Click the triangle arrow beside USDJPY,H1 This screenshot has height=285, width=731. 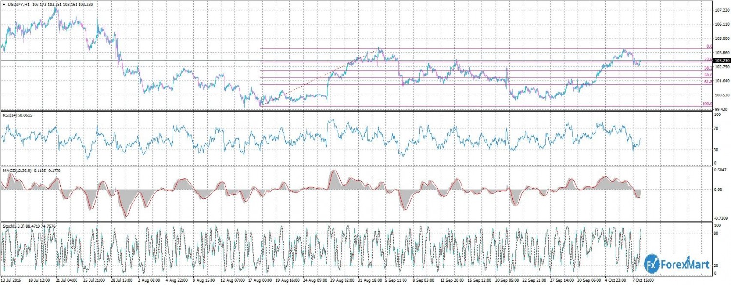(x=4, y=4)
